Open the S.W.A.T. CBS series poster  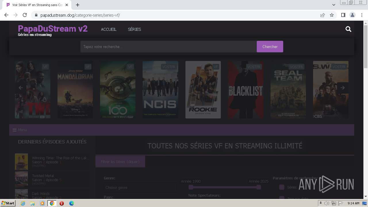(331, 90)
